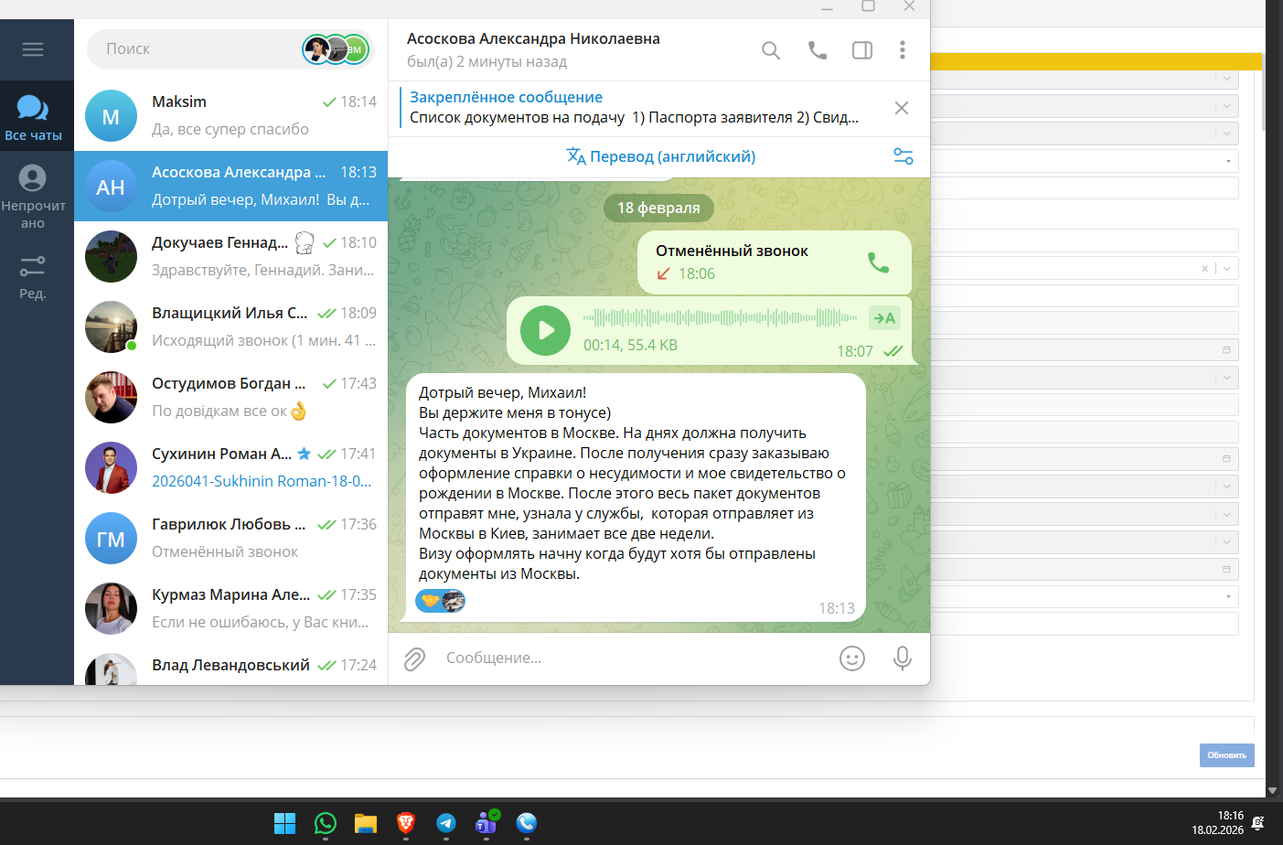
Task: Click Обновить button in background form
Action: pos(1226,755)
